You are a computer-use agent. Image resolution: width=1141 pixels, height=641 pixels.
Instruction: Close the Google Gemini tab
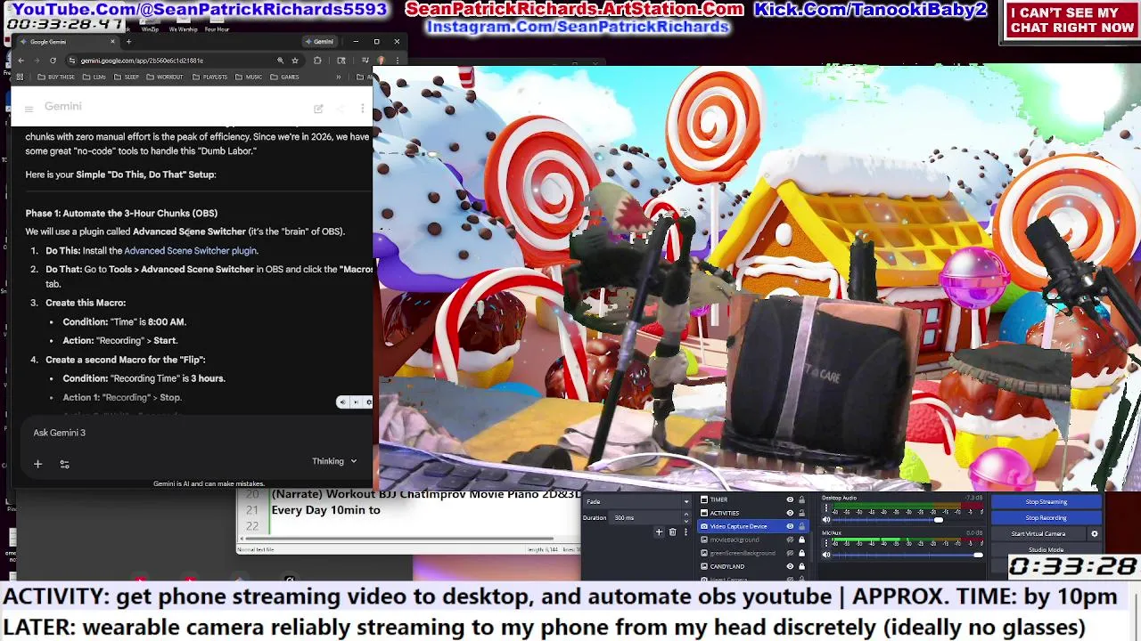point(112,42)
